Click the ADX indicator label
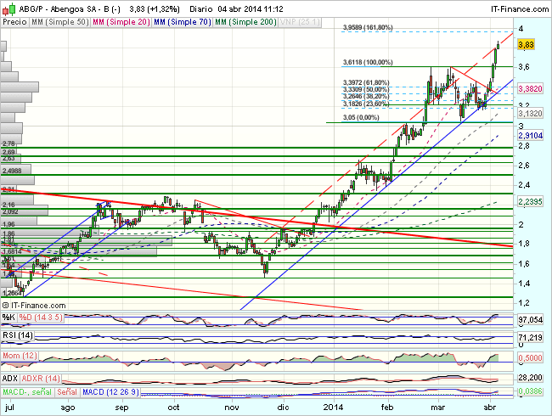 coord(10,379)
